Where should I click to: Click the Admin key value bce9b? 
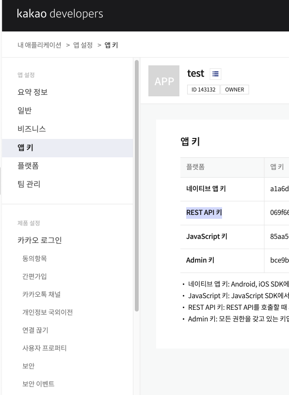click(x=279, y=260)
